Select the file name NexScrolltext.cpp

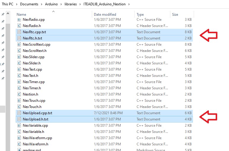[36, 44]
